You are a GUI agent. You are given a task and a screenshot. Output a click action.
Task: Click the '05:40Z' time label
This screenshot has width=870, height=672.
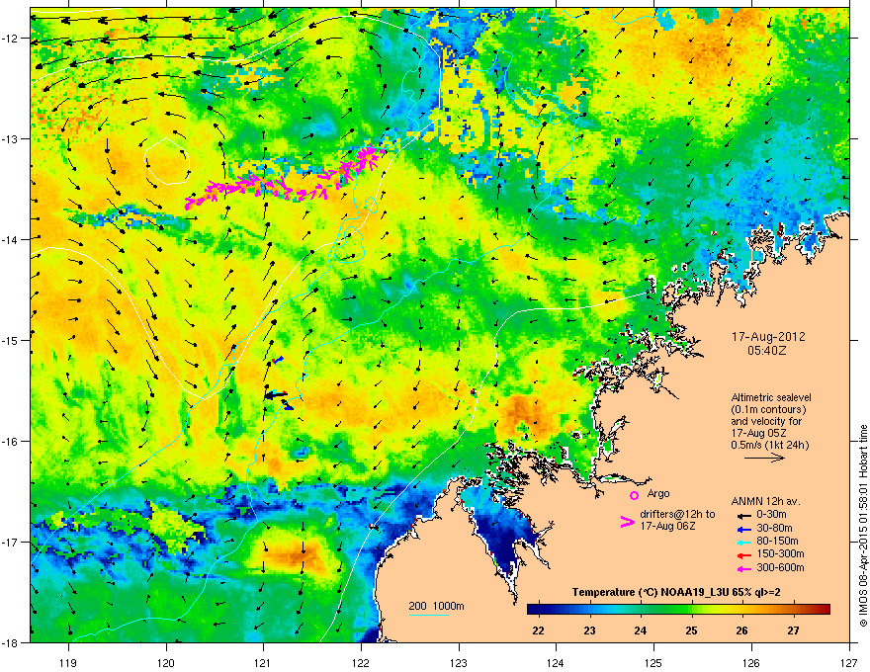pos(767,351)
